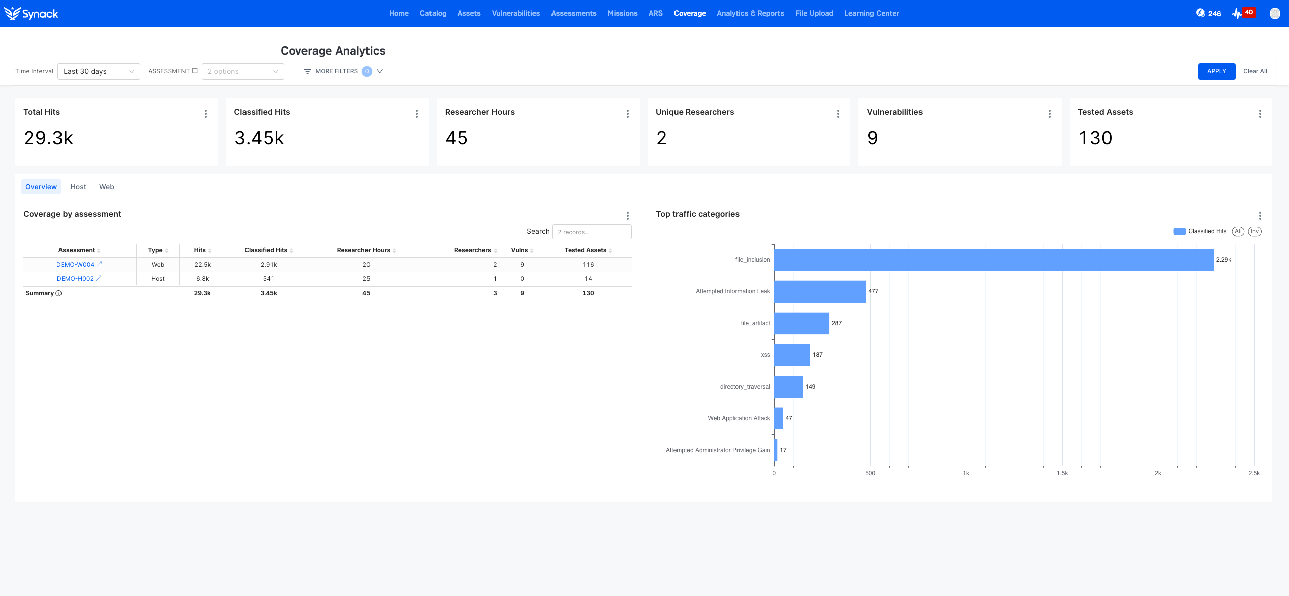
Task: Open the assessment 2 options dropdown
Action: point(242,71)
